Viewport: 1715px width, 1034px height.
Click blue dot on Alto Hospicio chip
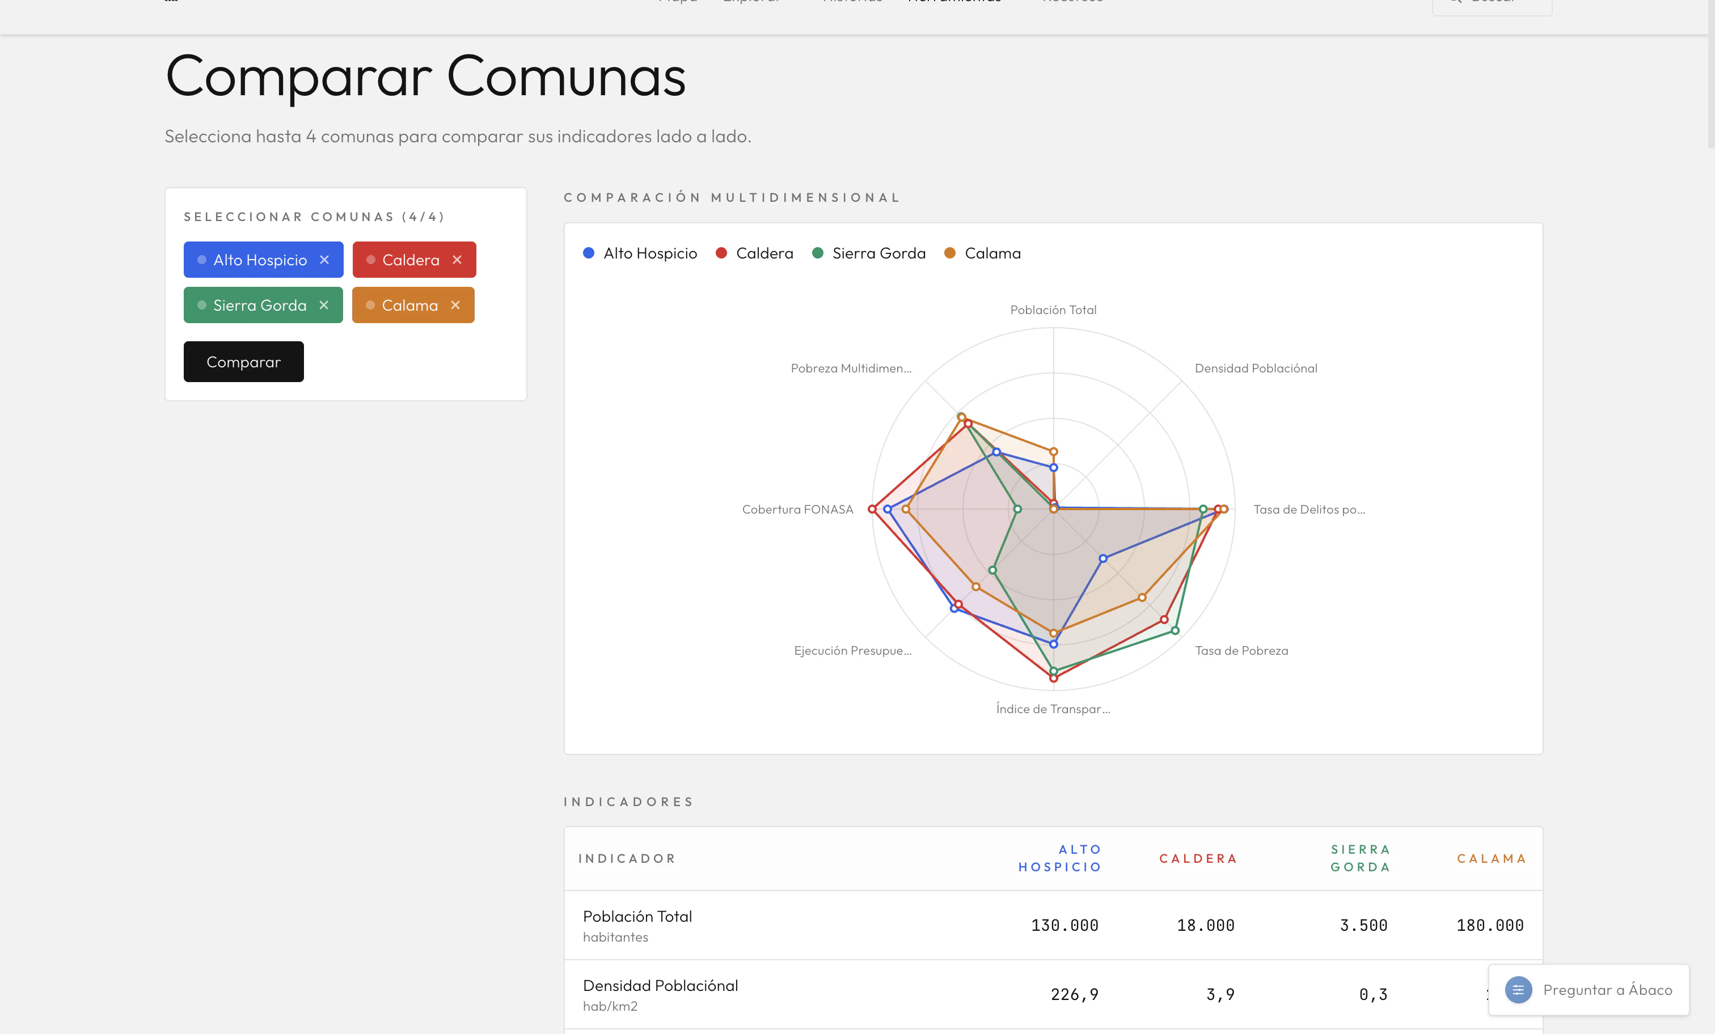tap(202, 260)
